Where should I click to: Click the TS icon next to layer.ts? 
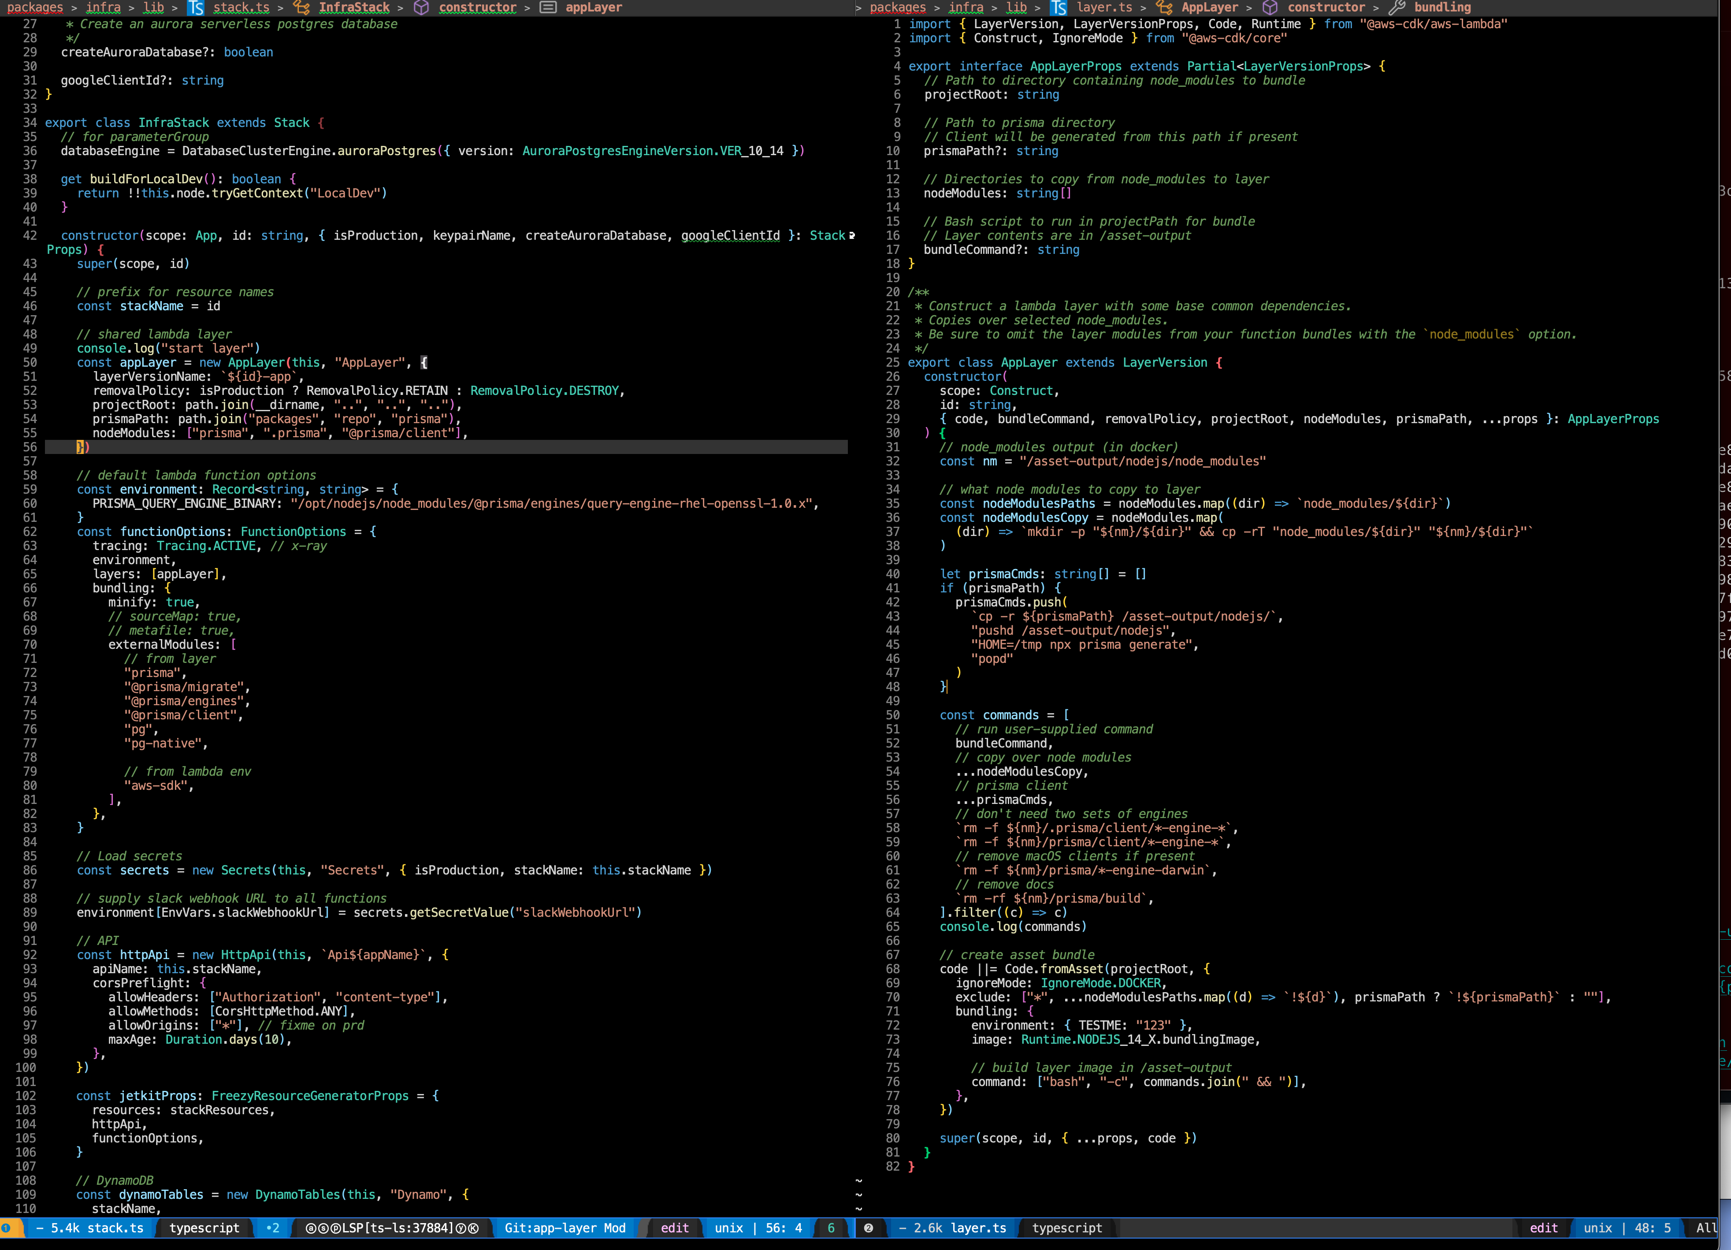click(1059, 7)
